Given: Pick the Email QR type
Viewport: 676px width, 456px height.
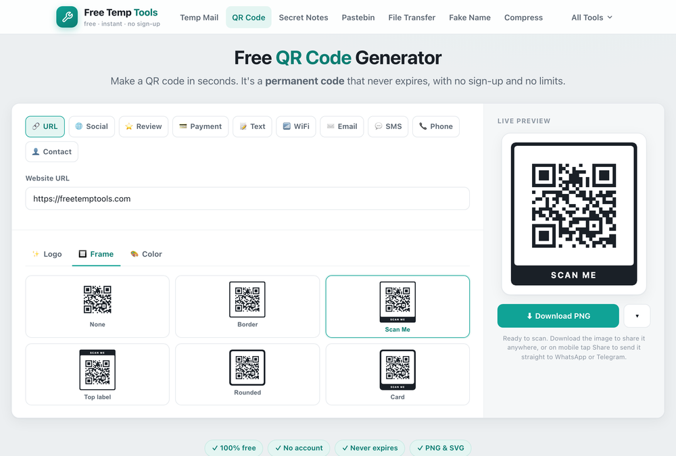Looking at the screenshot, I should coord(342,126).
